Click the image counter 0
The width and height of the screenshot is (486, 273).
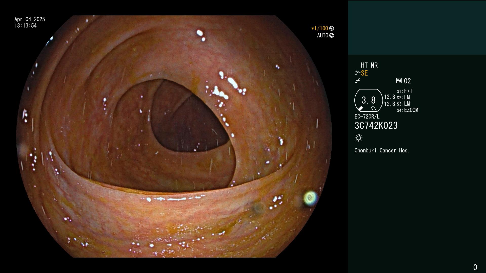[475, 267]
